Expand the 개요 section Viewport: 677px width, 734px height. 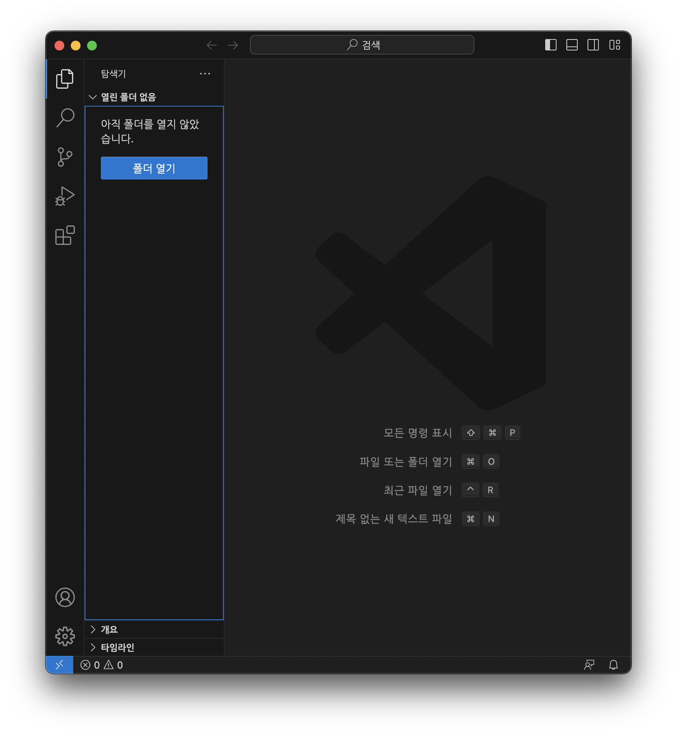pyautogui.click(x=154, y=629)
